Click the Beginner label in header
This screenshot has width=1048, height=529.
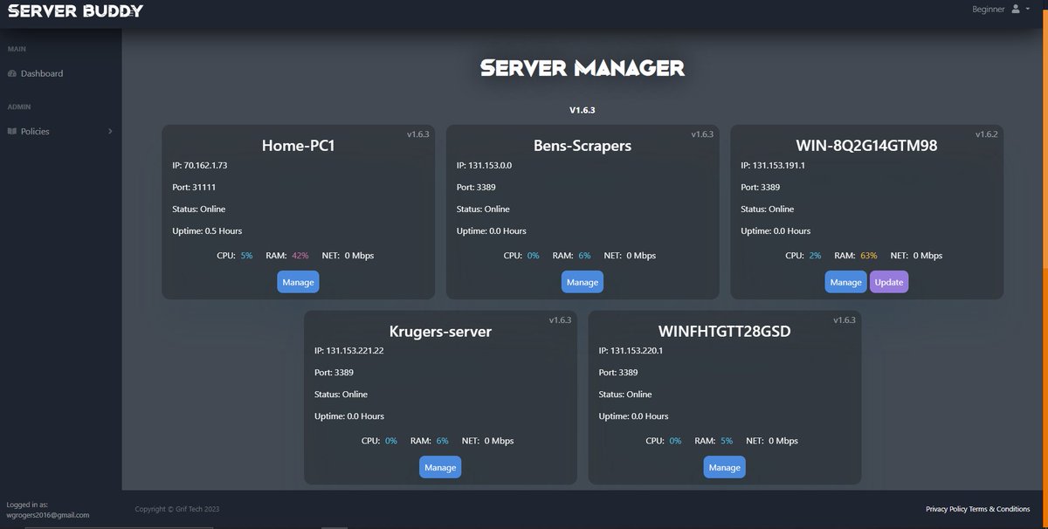[x=988, y=9]
